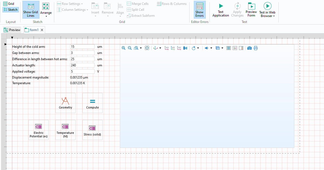
Task: Select the Zoom Extents icon in graphics toolbar
Action: (x=147, y=48)
